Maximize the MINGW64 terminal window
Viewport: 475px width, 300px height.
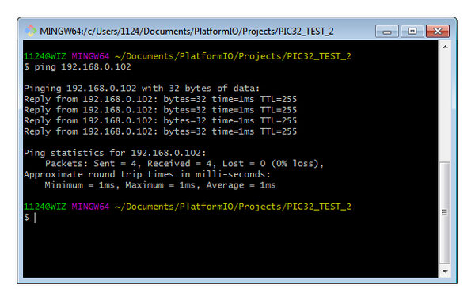pyautogui.click(x=412, y=31)
